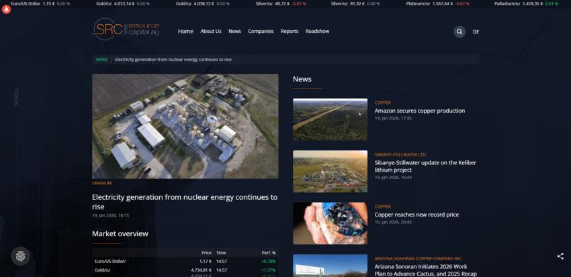Click the search magnifier icon

click(x=459, y=32)
